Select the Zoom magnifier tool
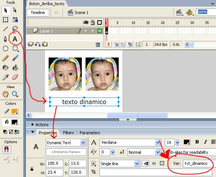 15,94
